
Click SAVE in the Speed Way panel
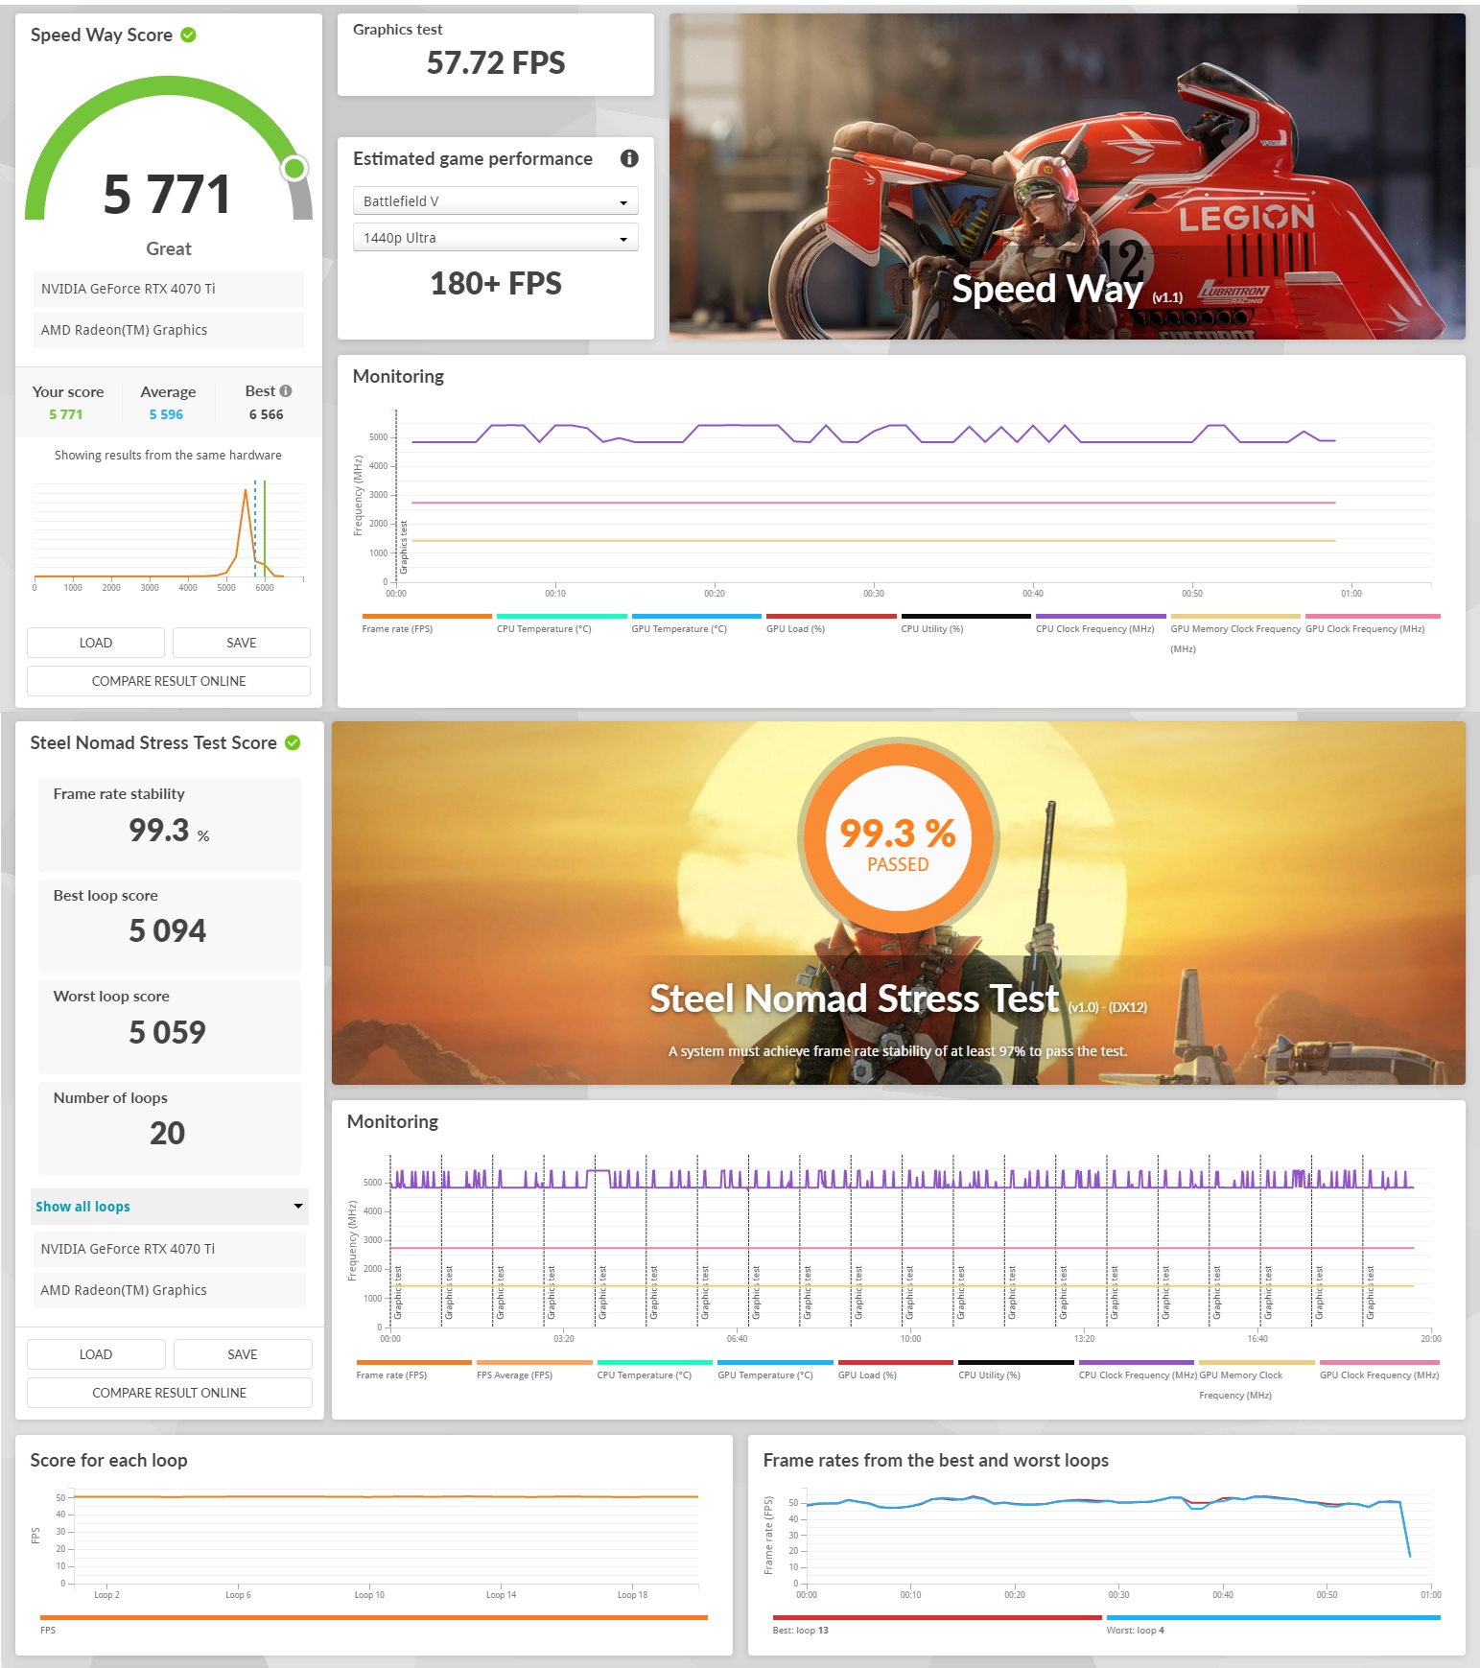pos(242,643)
